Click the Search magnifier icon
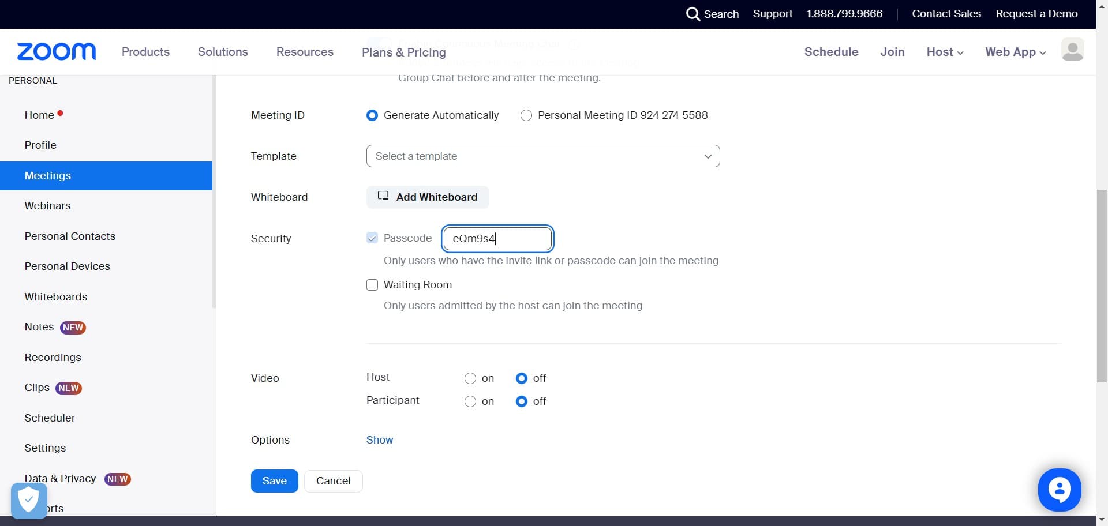The height and width of the screenshot is (526, 1108). (x=692, y=14)
